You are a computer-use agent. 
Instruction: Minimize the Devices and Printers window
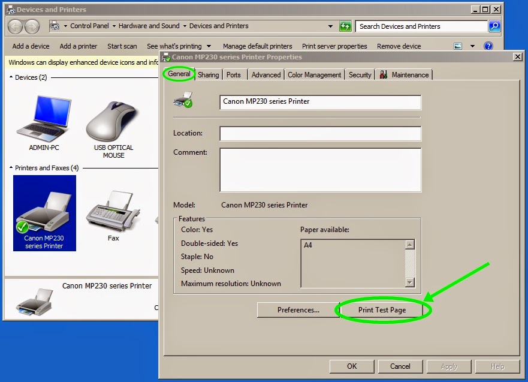coord(475,10)
